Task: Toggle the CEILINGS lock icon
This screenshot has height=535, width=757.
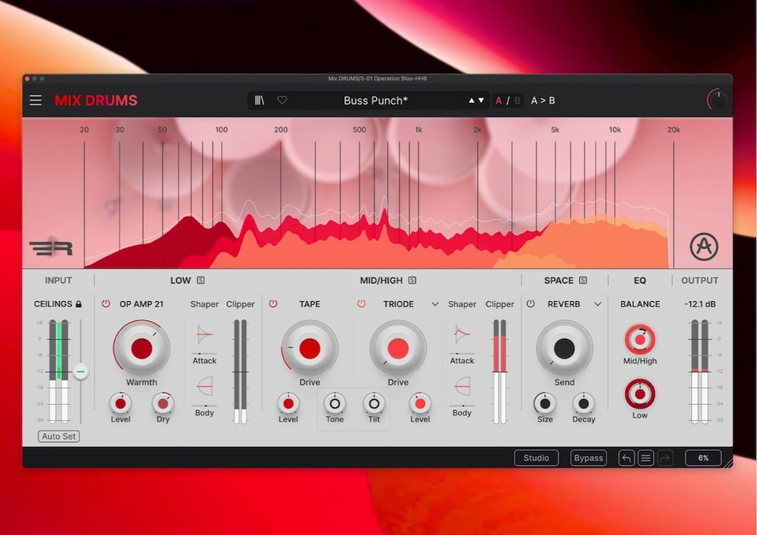Action: pyautogui.click(x=79, y=304)
